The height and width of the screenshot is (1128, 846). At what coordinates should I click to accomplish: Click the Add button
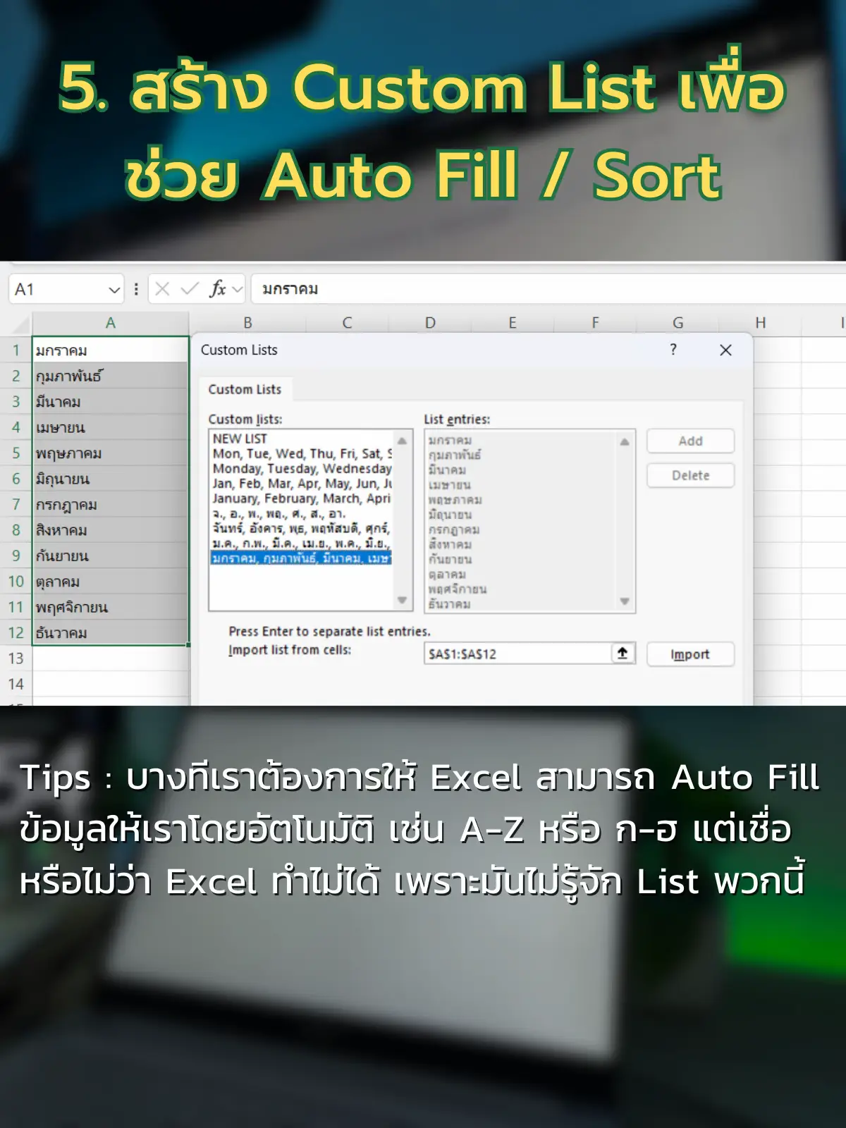click(x=690, y=441)
